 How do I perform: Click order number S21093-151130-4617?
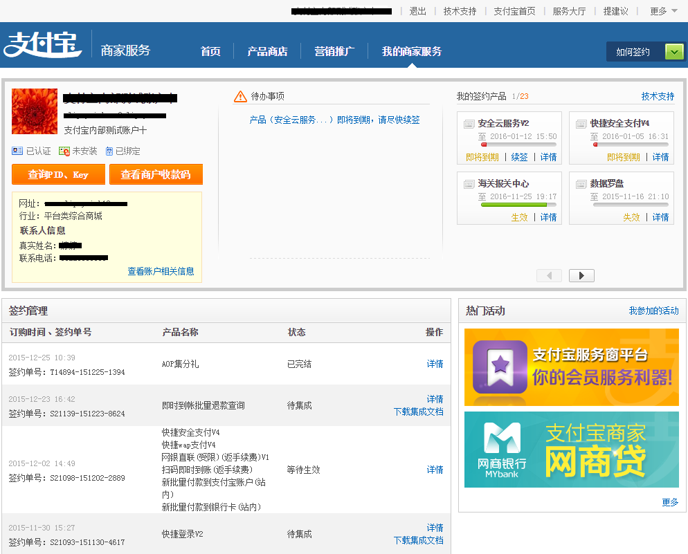(x=87, y=543)
